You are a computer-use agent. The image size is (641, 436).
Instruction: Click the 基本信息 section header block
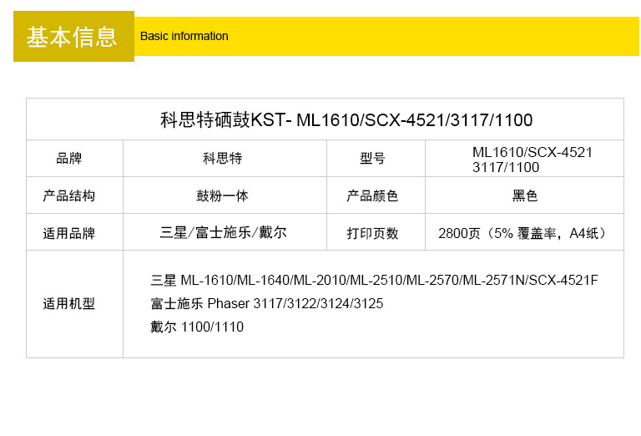point(73,37)
